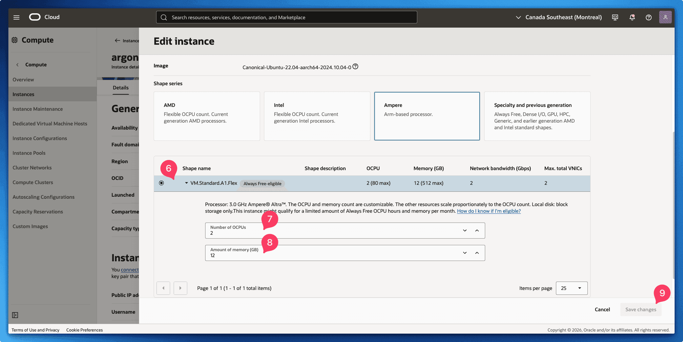Screen dimensions: 683x342
Task: Increase the amount of memory
Action: 477,253
